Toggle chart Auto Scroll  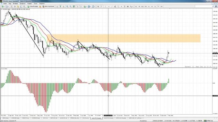[x=78, y=6]
